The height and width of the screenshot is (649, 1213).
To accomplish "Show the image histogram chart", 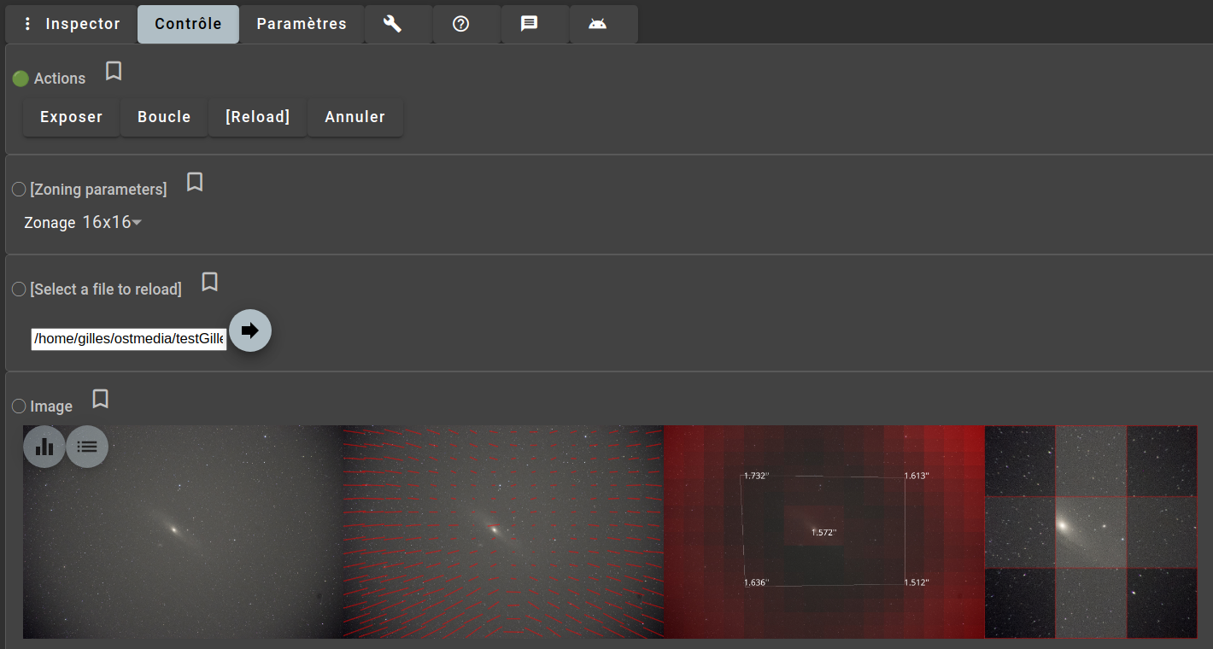I will [x=44, y=446].
